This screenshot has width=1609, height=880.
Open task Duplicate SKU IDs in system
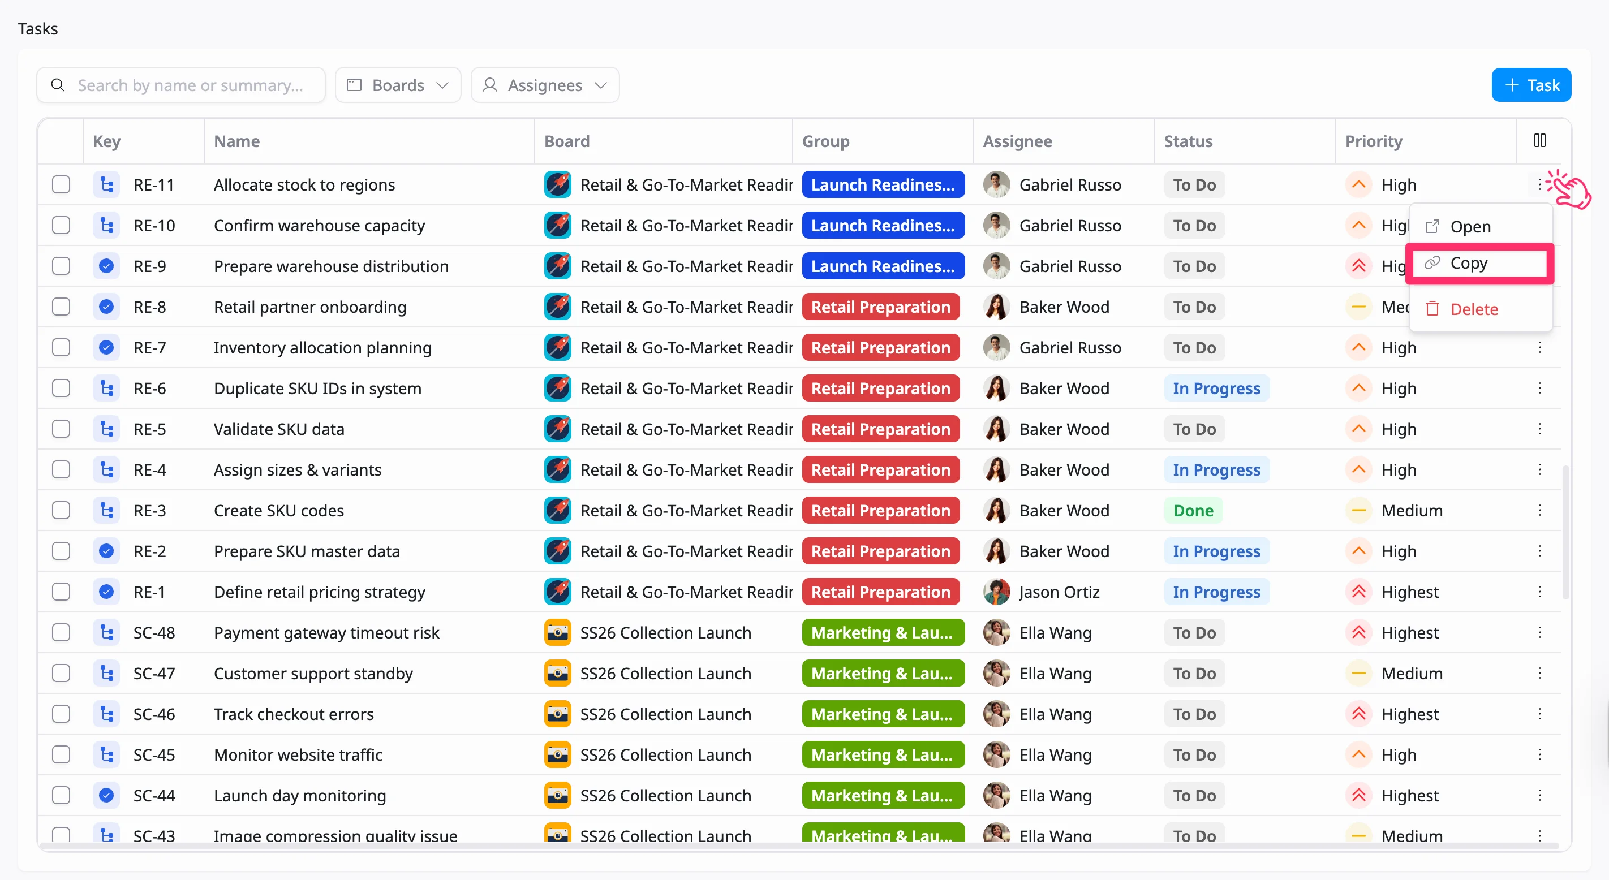[317, 389]
